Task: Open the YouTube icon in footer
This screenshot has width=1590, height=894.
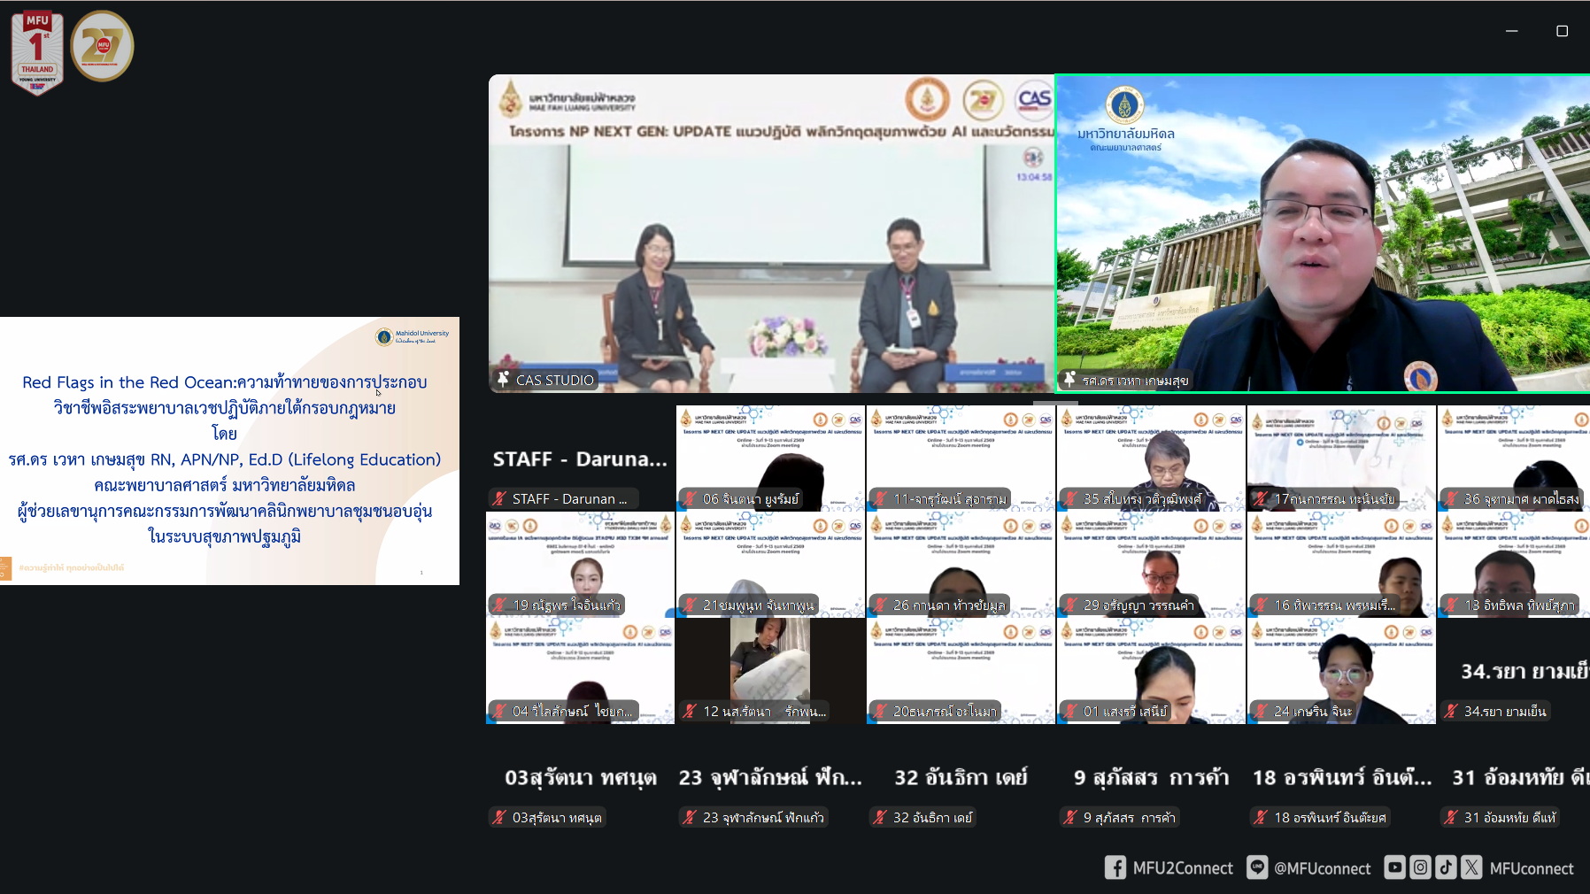Action: point(1394,867)
